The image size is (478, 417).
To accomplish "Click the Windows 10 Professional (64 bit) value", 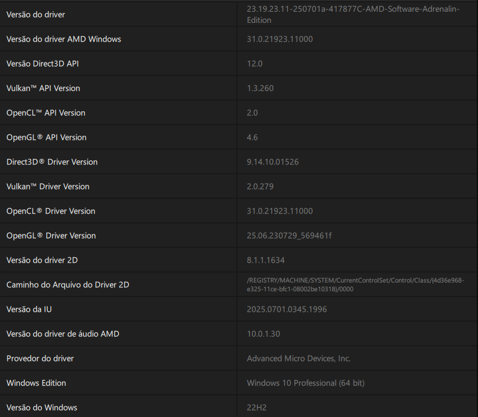I will [305, 383].
